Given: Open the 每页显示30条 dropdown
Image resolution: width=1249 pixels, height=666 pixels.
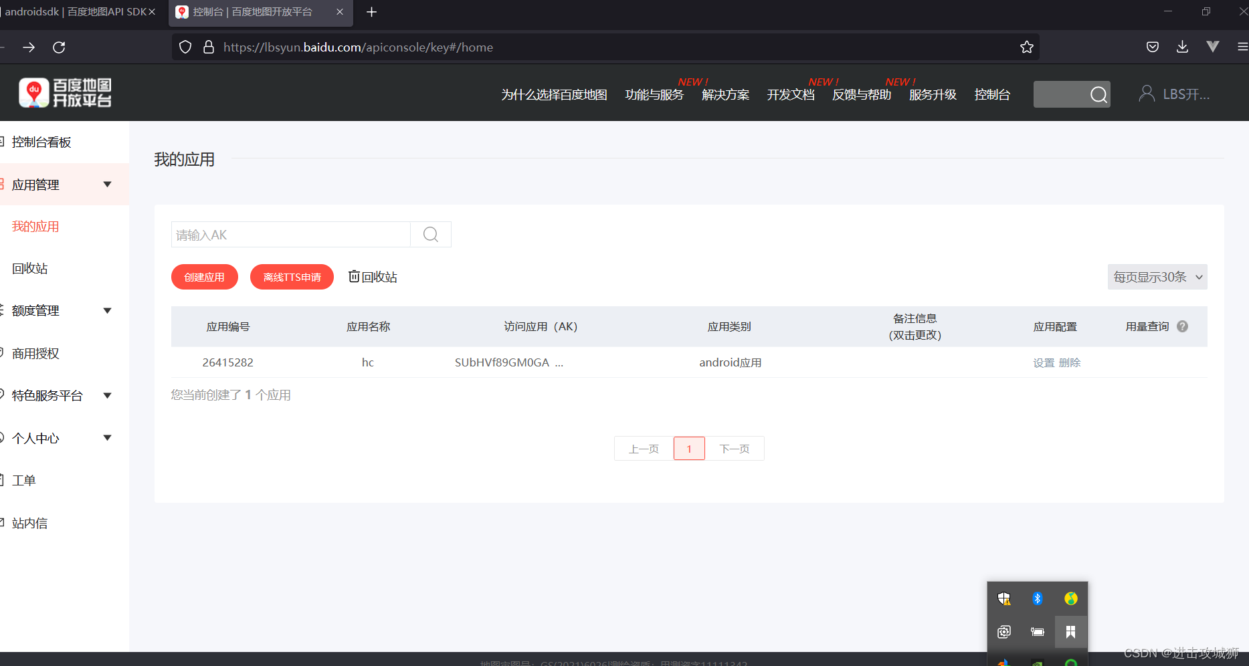Looking at the screenshot, I should click(x=1157, y=277).
